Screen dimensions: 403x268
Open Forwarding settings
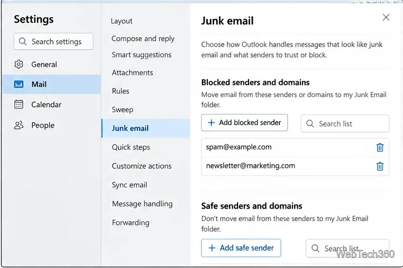(131, 222)
